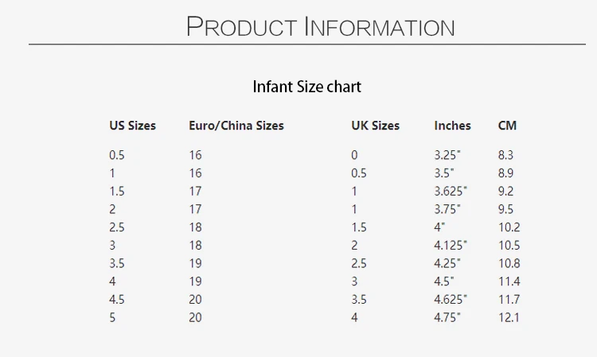Click the 8.3 CM value
Screen dimensions: 597x357
pos(505,155)
